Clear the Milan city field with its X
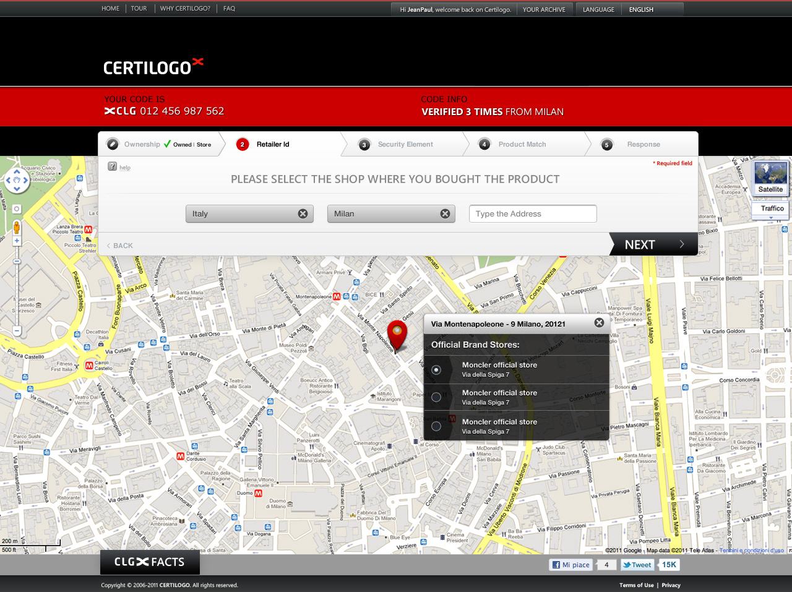The image size is (792, 592). (445, 213)
